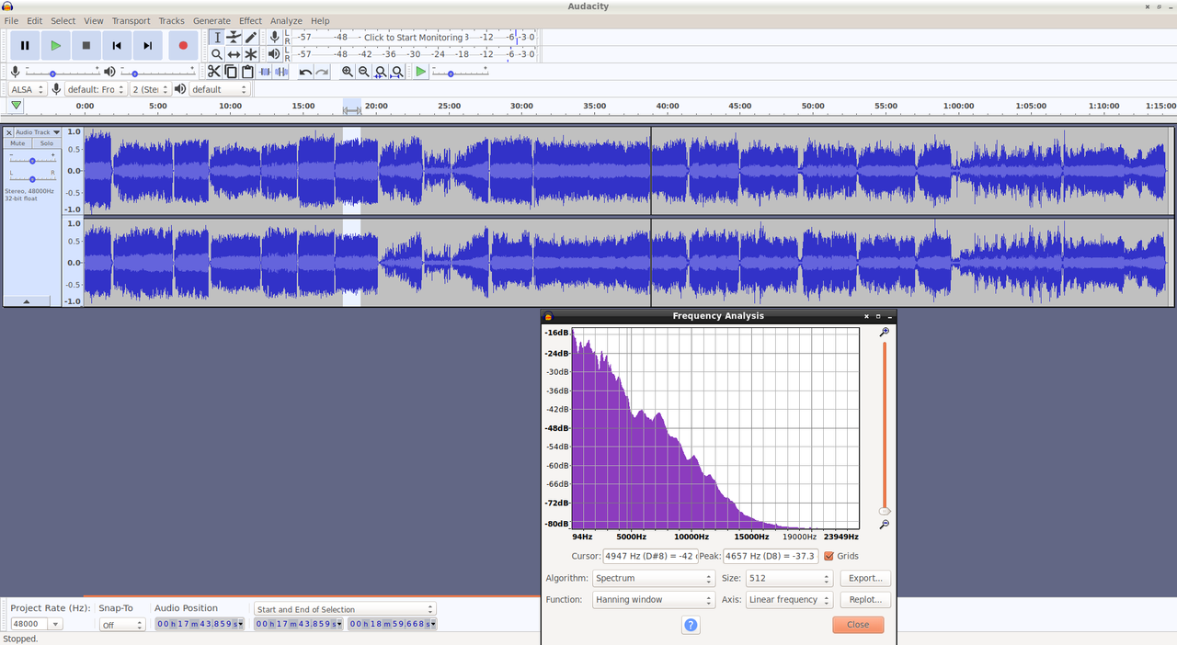The width and height of the screenshot is (1177, 645).
Task: Open the Function dropdown showing Hanning window
Action: 653,600
